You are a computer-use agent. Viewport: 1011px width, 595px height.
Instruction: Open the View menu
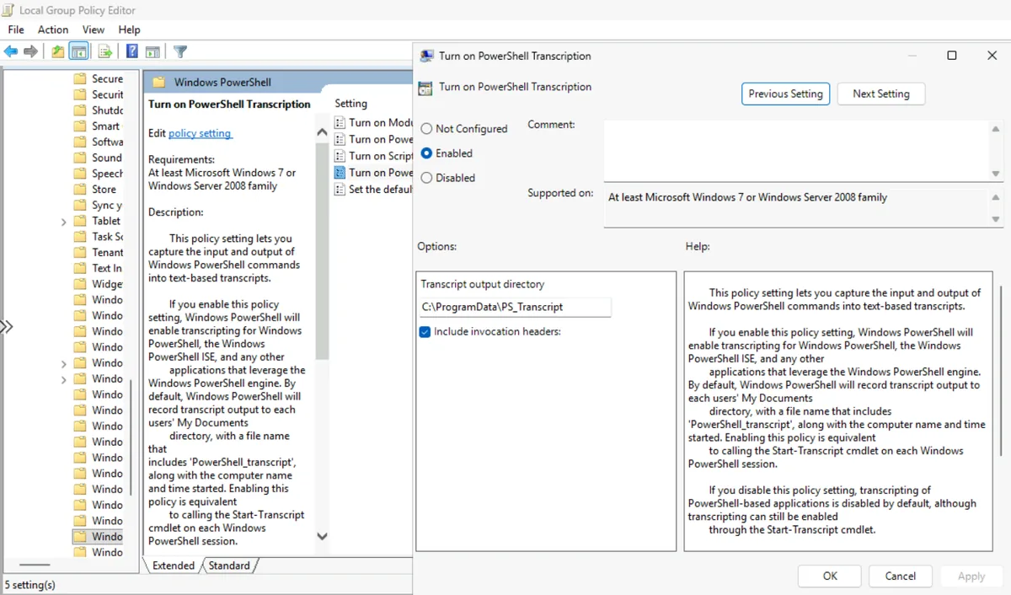point(94,29)
